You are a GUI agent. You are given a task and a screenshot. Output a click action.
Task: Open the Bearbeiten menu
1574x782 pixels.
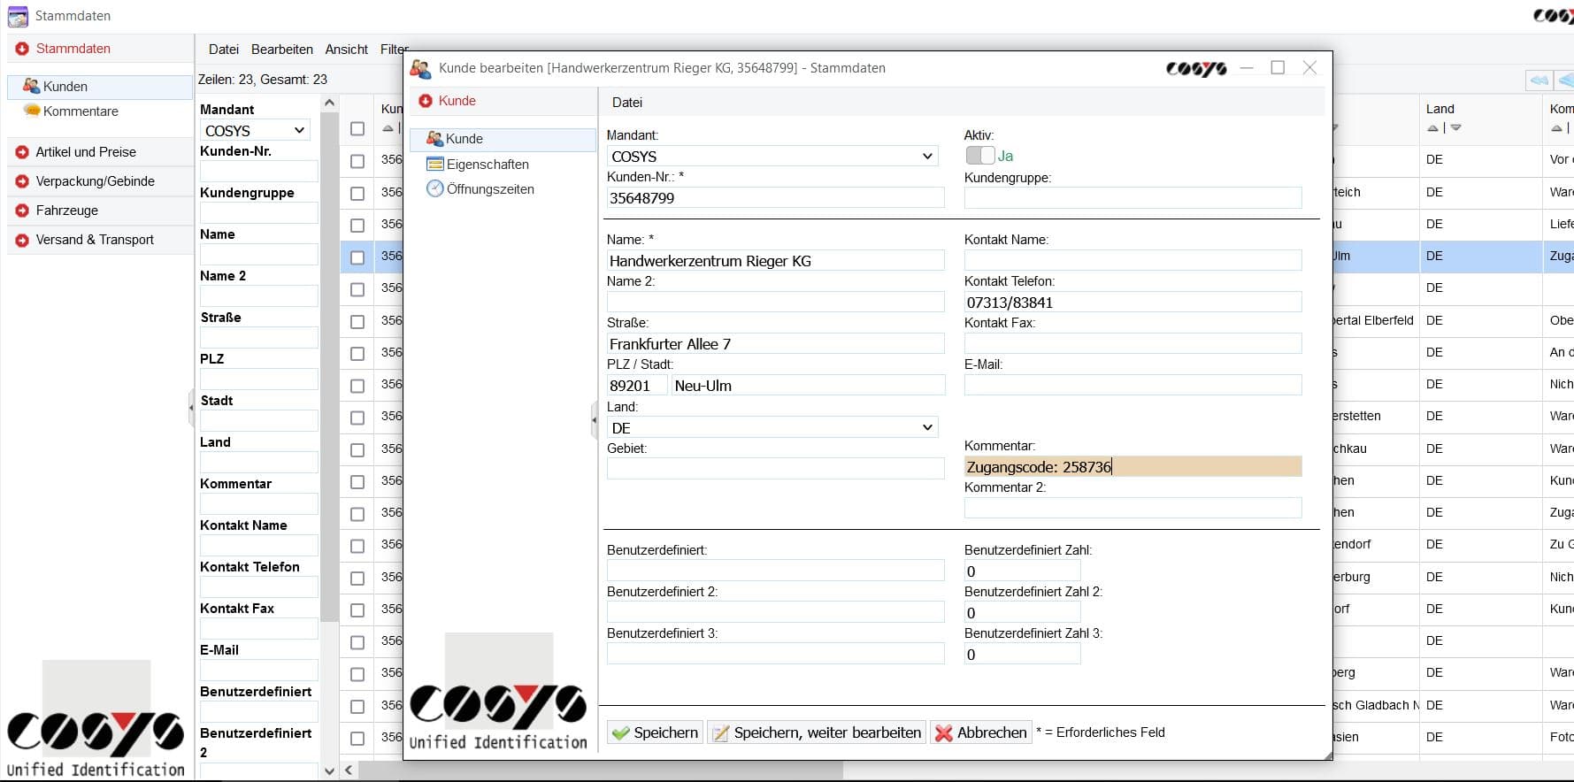(x=282, y=50)
